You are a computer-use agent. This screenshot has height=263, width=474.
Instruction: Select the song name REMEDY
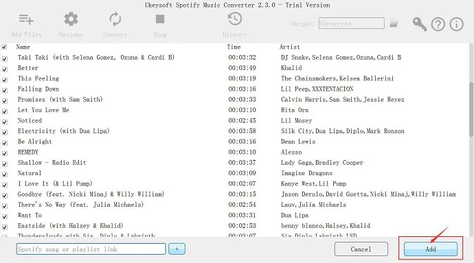[x=28, y=152]
